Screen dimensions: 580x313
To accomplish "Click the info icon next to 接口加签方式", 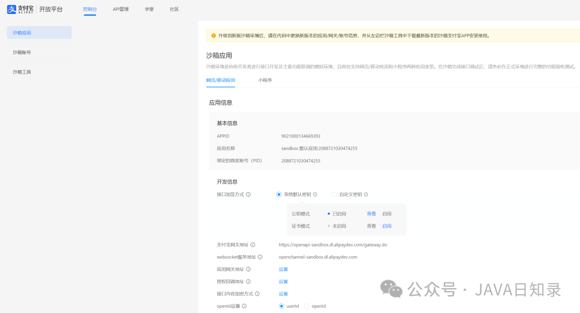I will point(249,194).
